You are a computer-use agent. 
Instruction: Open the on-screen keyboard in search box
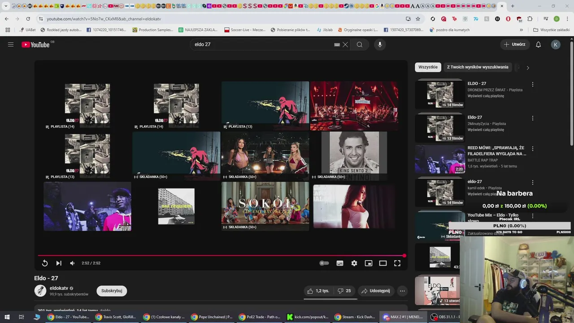(x=337, y=44)
